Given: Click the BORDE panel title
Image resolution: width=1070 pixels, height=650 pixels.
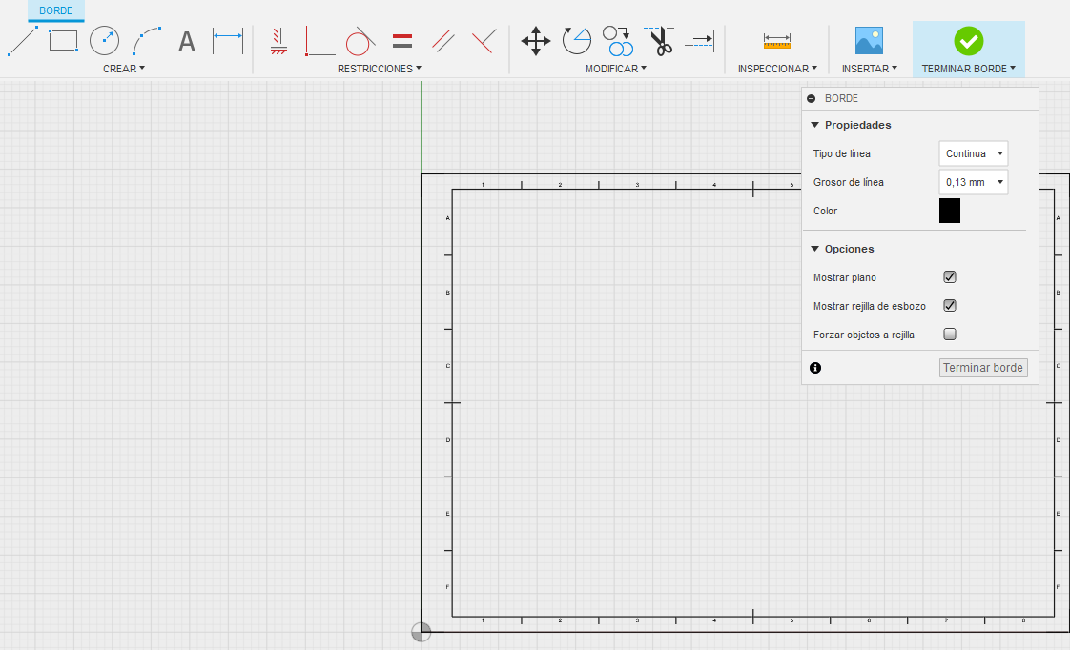Looking at the screenshot, I should click(841, 98).
